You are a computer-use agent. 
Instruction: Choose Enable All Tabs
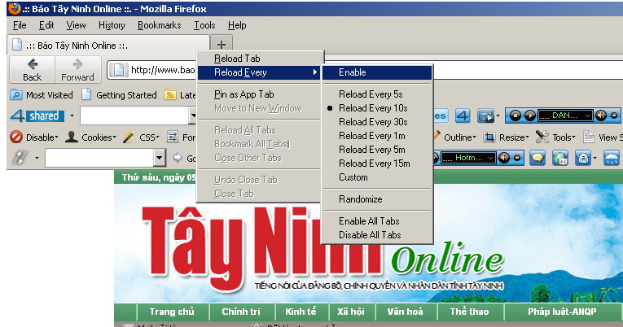pyautogui.click(x=377, y=221)
